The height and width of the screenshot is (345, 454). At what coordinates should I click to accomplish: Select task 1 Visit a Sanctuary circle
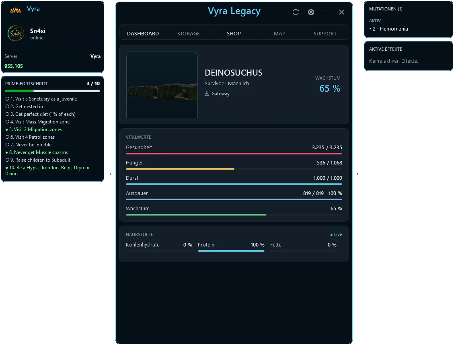7,99
